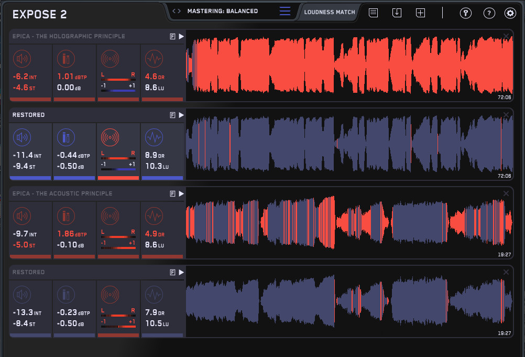
Task: Select the previous preset with the left arrow
Action: click(x=174, y=11)
